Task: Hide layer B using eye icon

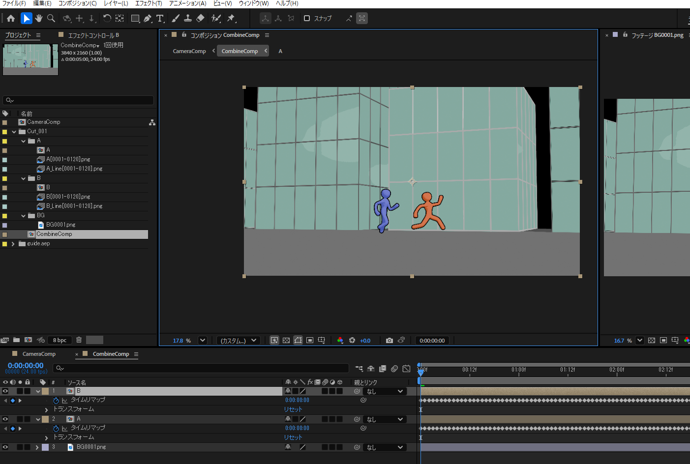Action: point(5,391)
